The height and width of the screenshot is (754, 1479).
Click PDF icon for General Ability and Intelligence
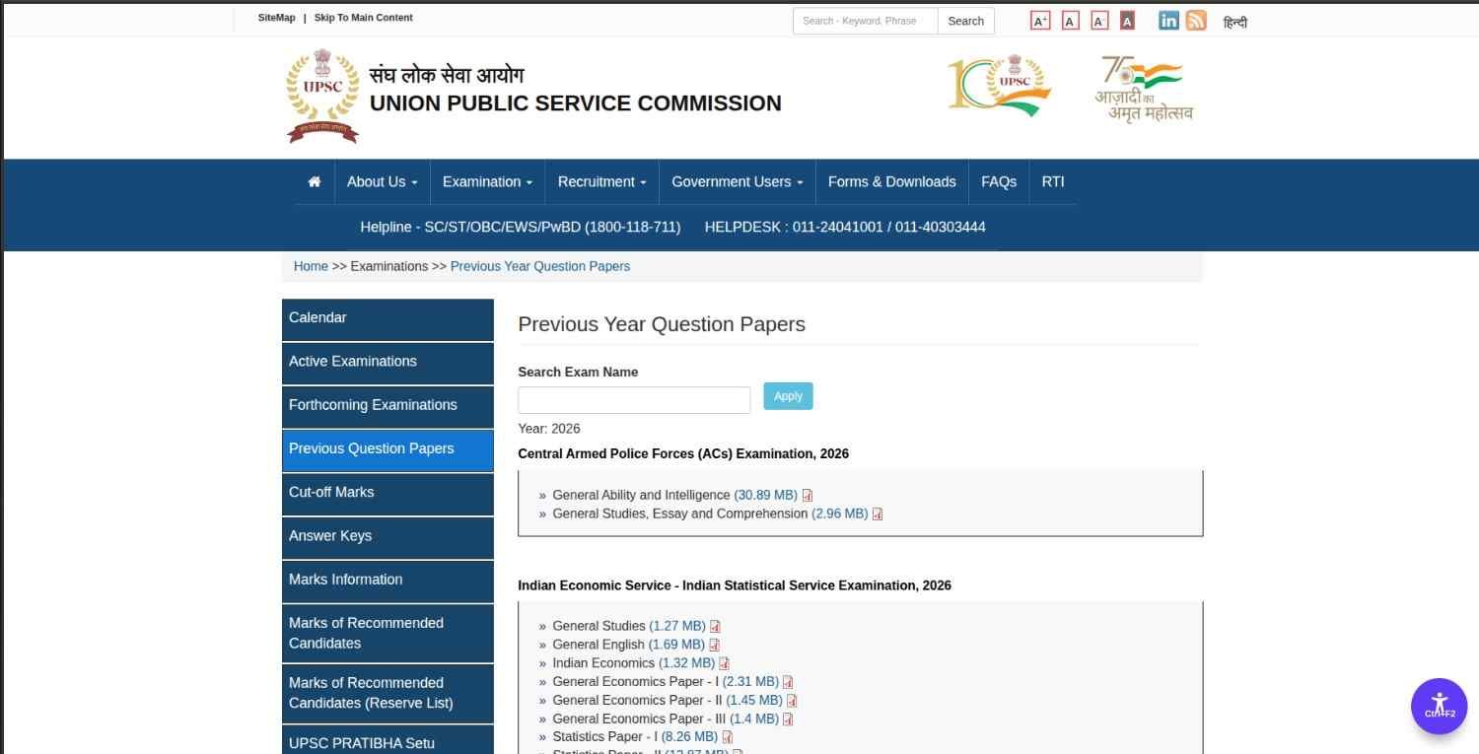coord(808,496)
